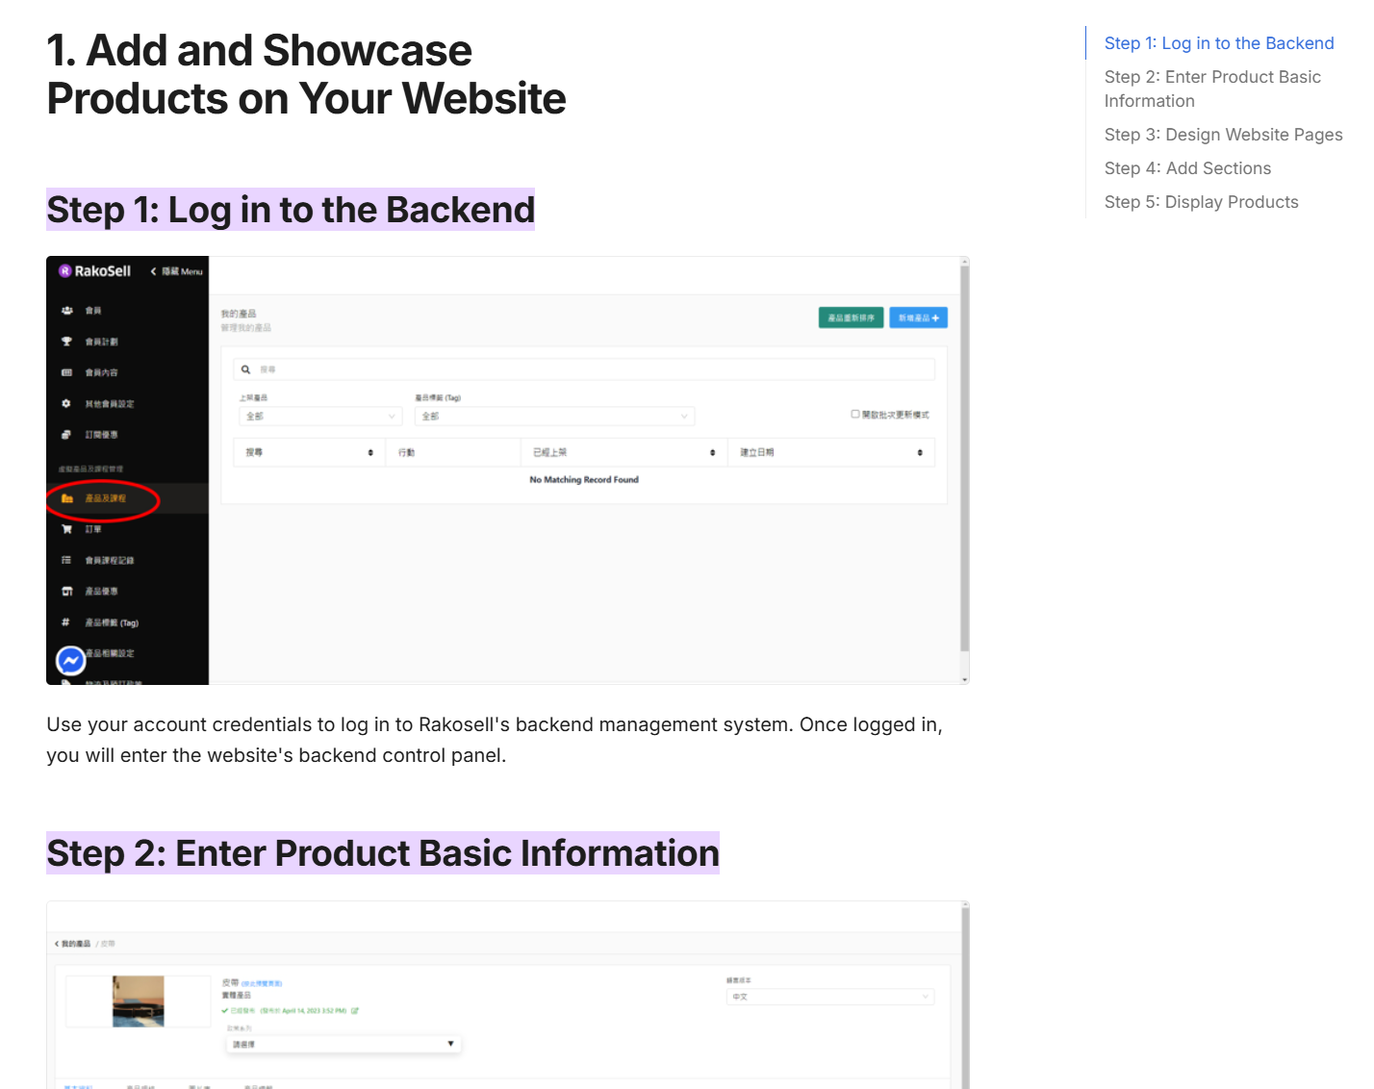Toggle the batch update mode checkbox

(x=854, y=415)
